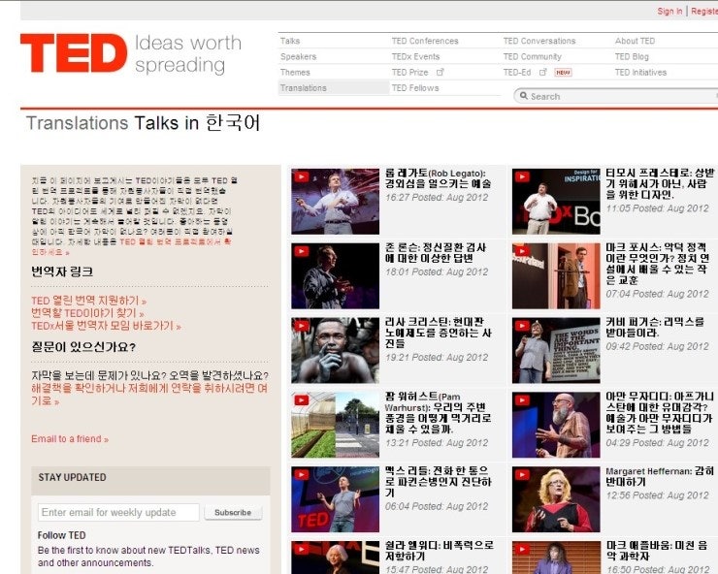Click the Email to a friend link

pos(70,438)
